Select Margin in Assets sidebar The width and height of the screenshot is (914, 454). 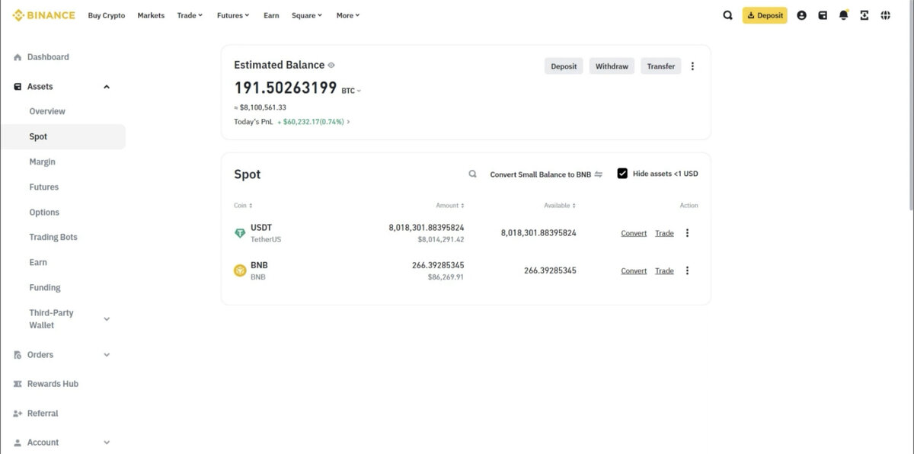[43, 161]
